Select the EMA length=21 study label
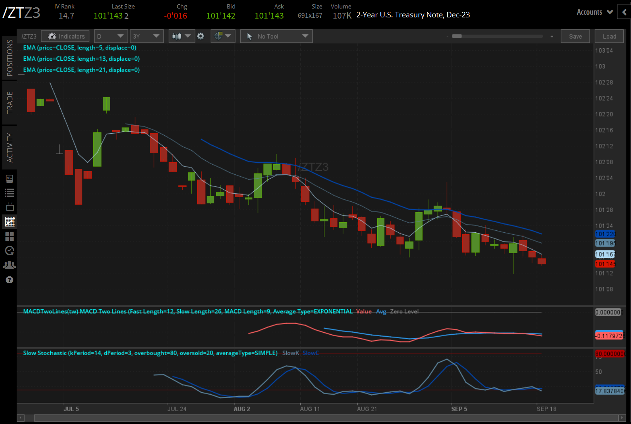The height and width of the screenshot is (424, 631). (x=81, y=70)
